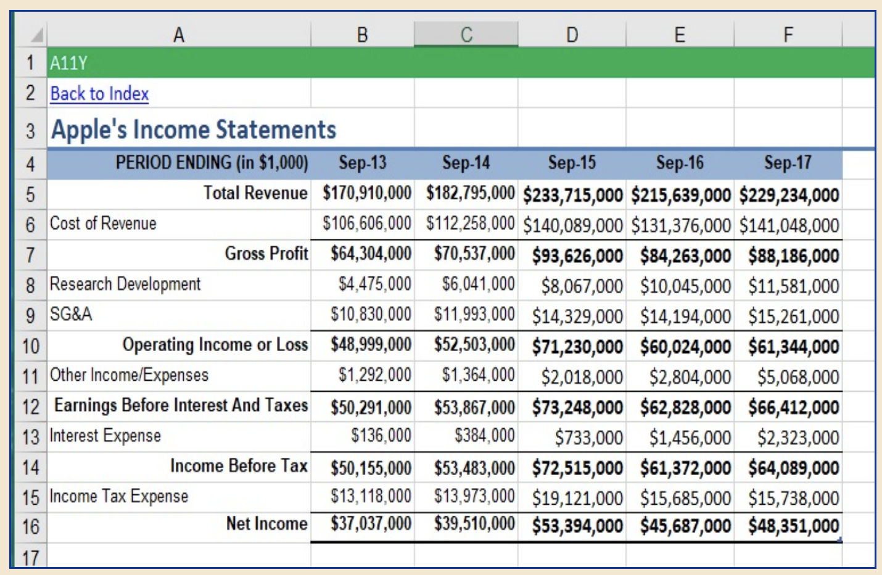Select Total Revenue value $170,910,000
This screenshot has width=882, height=575.
(x=363, y=194)
